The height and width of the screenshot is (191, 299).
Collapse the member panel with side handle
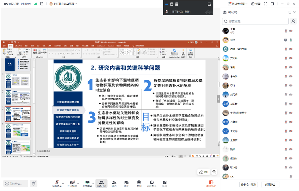218,99
